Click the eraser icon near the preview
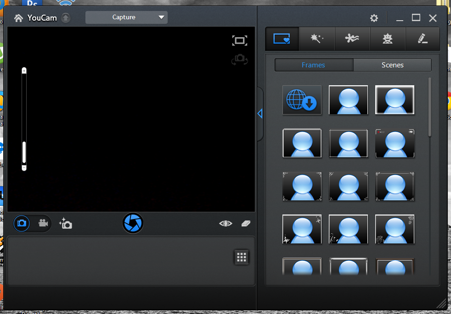The image size is (451, 314). pyautogui.click(x=245, y=223)
